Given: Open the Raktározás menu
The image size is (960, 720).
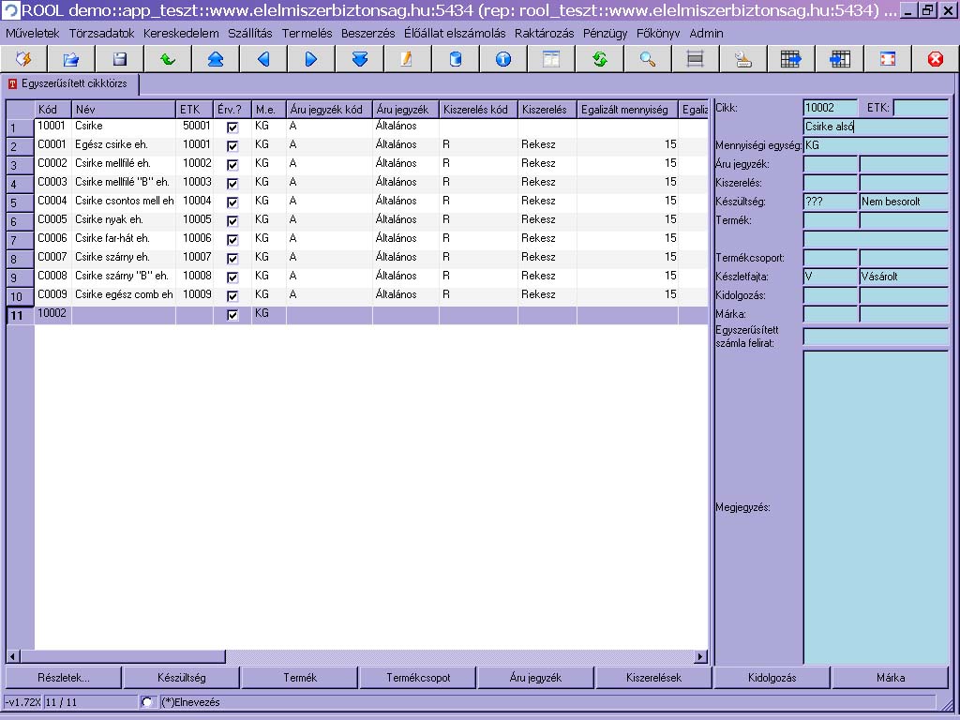Looking at the screenshot, I should [544, 33].
